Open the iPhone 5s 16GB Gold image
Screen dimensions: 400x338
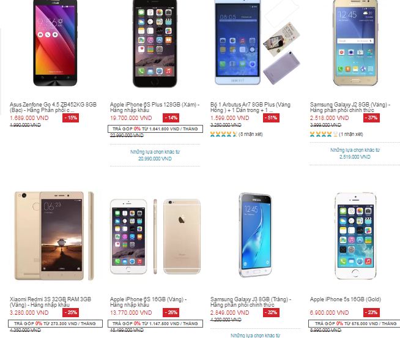pos(355,236)
